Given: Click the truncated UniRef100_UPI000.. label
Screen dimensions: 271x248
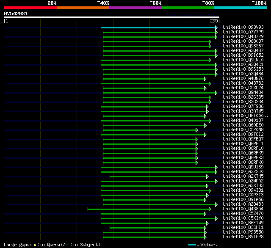Looking at the screenshot, I should [246, 116].
